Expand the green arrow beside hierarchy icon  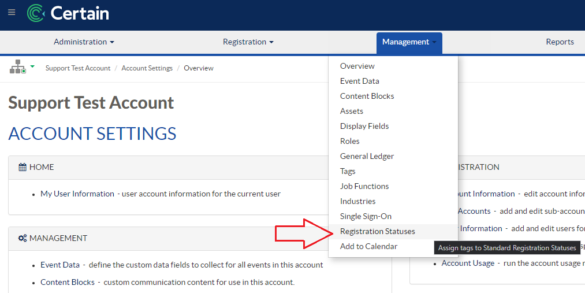pyautogui.click(x=32, y=66)
